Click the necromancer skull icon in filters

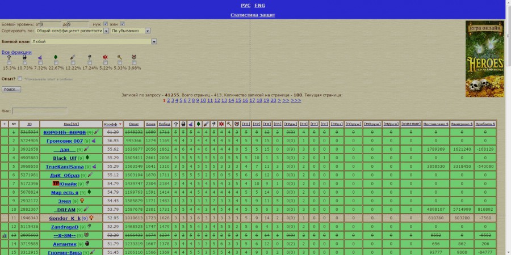(x=24, y=57)
